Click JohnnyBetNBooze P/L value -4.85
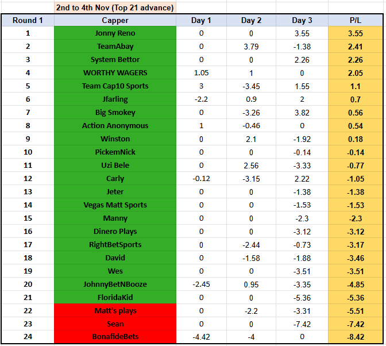Image resolution: width=386 pixels, height=346 pixels. pos(356,285)
